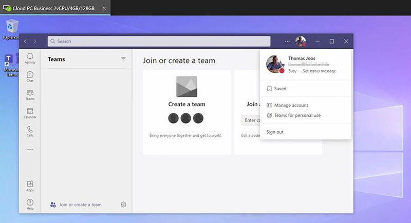Click into the Search field
411x223 pixels.
click(159, 42)
